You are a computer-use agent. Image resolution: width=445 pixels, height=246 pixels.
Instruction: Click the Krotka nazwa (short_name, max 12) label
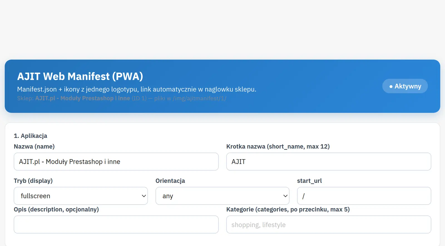[278, 146]
